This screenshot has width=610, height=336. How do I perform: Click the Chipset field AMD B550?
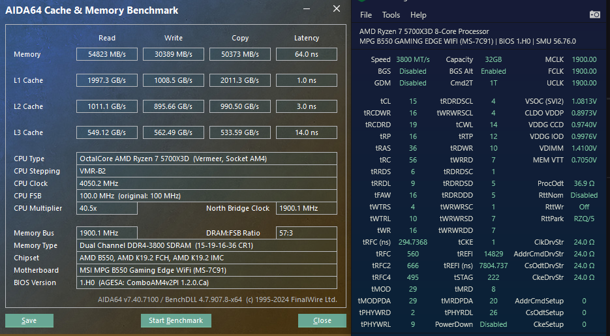[x=207, y=258]
